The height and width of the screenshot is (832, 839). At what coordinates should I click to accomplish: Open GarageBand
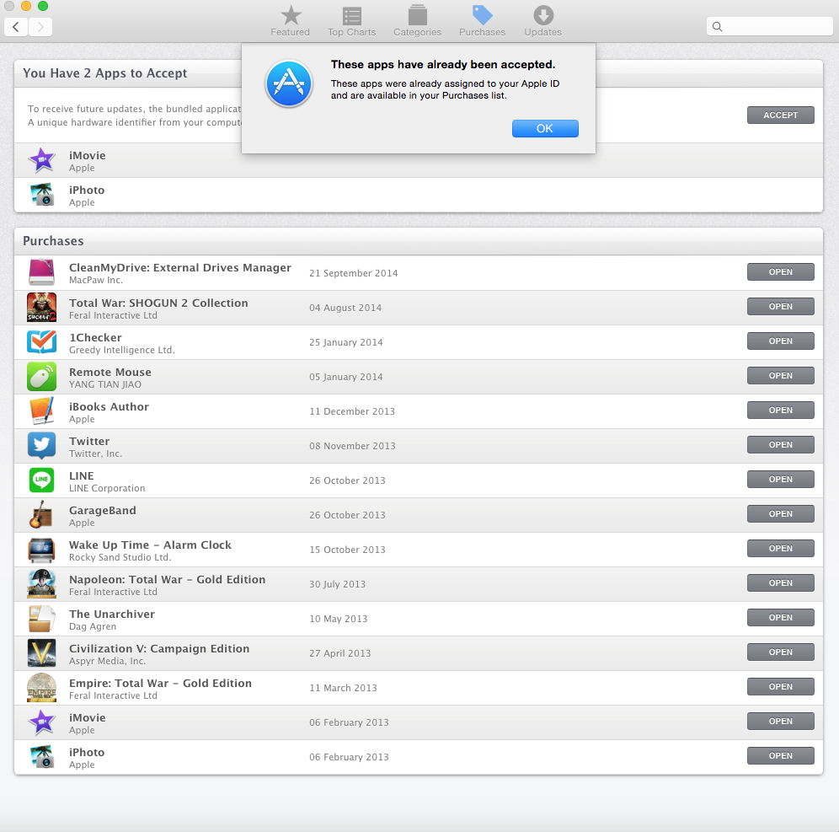tap(780, 514)
